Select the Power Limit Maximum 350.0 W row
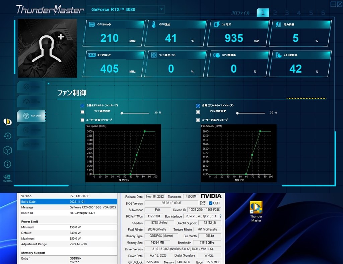The image size is (343, 264). pos(69,239)
